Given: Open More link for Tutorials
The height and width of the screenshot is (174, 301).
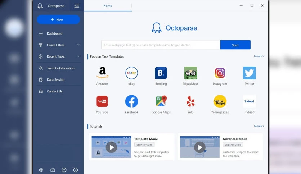Looking at the screenshot, I should (259, 126).
